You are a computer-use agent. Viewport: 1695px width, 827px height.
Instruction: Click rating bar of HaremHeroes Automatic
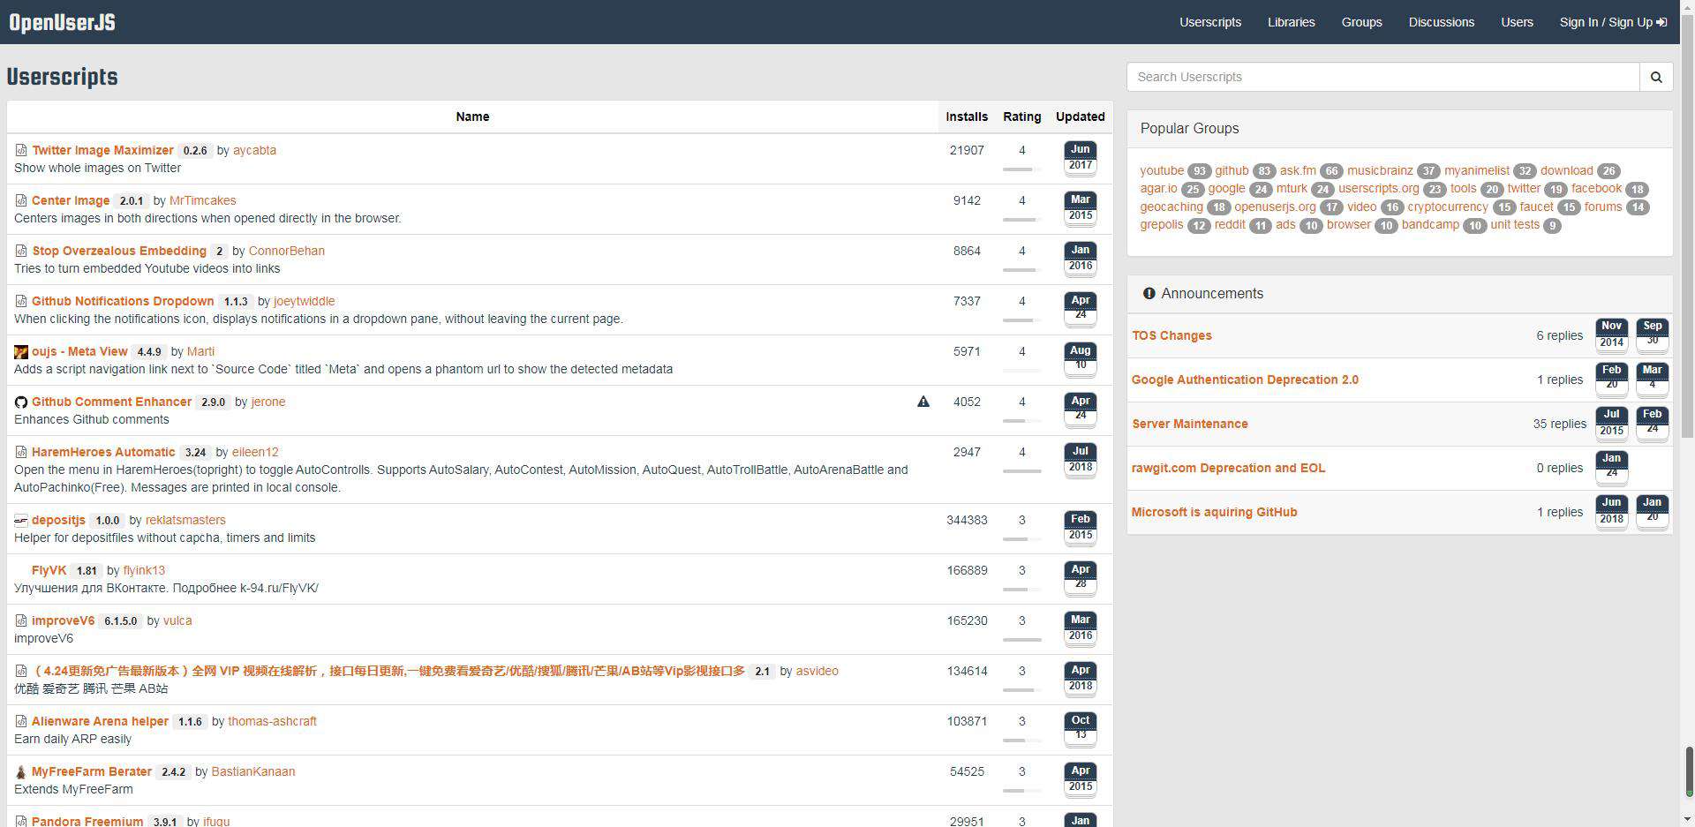[1022, 471]
